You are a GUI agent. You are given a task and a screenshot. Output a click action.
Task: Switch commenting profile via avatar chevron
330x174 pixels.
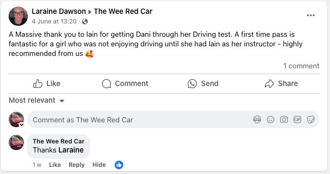(x=22, y=125)
